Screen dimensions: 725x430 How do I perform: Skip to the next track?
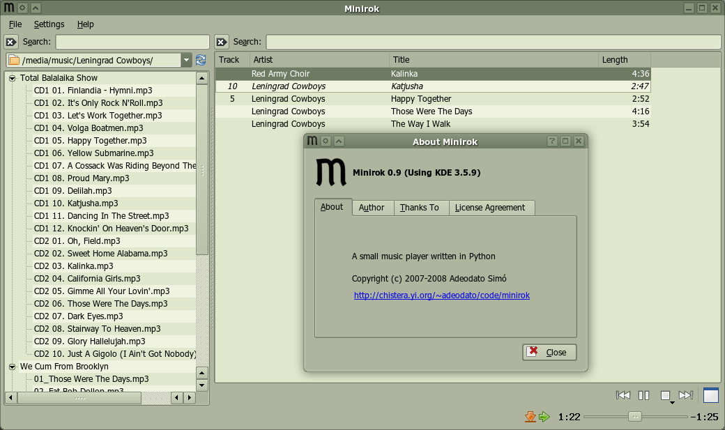click(686, 395)
